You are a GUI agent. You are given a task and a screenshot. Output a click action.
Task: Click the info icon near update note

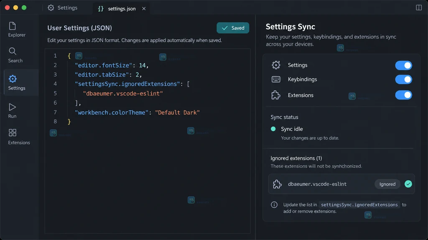tap(274, 205)
